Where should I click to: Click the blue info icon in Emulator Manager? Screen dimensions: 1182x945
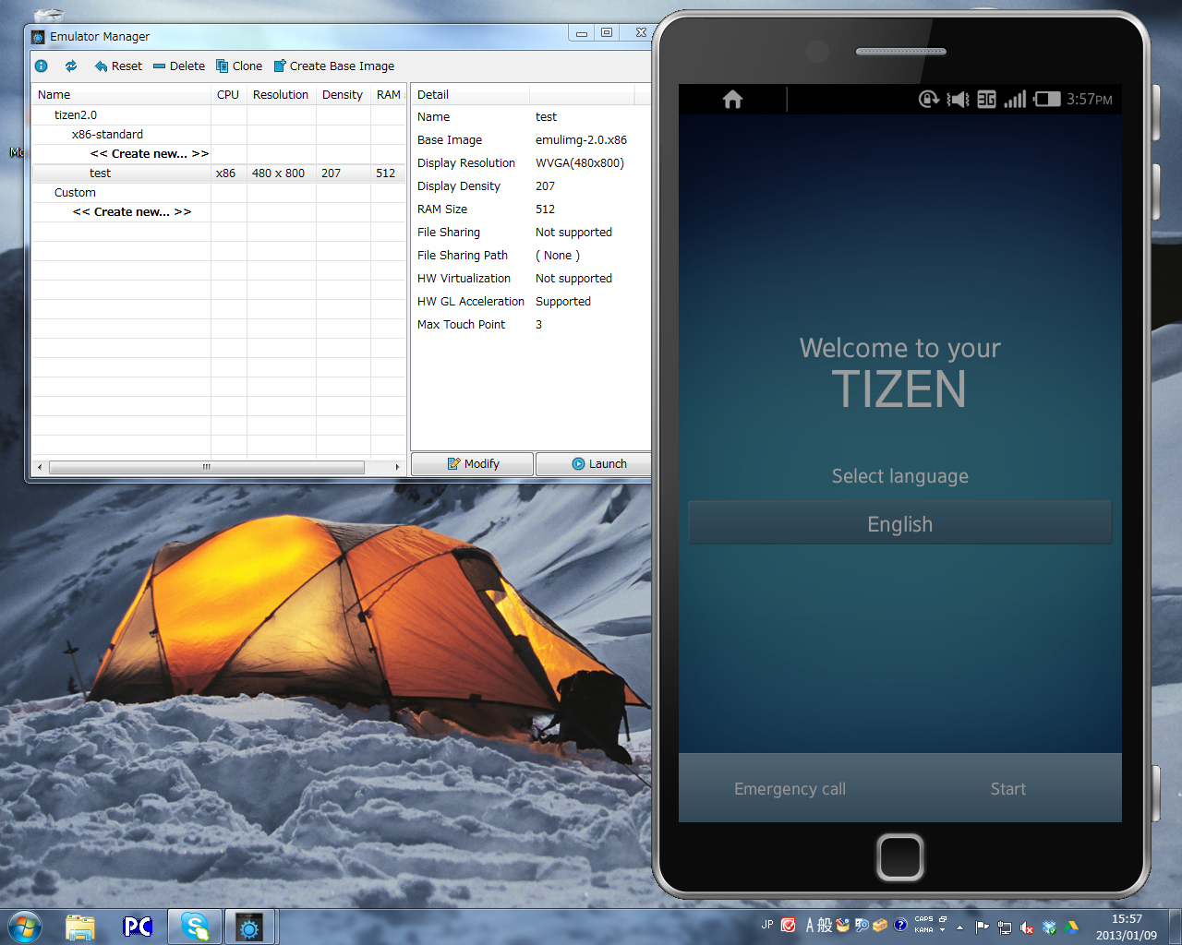pyautogui.click(x=42, y=66)
